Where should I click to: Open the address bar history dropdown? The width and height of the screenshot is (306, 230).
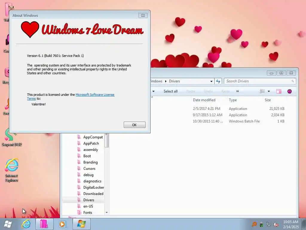[x=211, y=81]
